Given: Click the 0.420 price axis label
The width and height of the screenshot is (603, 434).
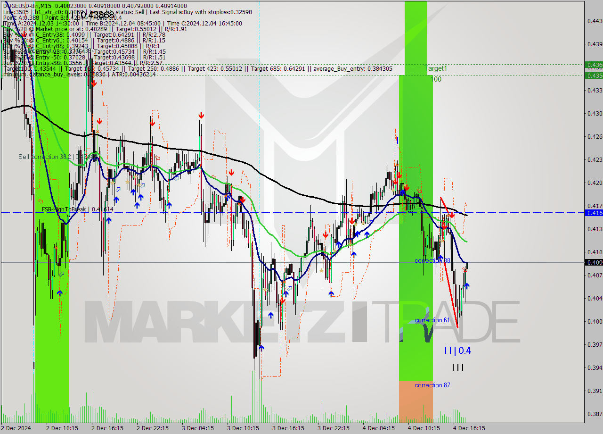Looking at the screenshot, I should tap(595, 183).
